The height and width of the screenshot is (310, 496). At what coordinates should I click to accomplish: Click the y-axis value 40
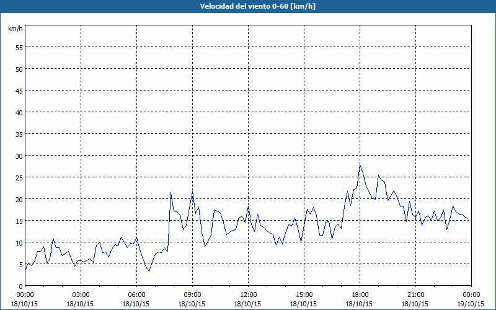pos(19,113)
